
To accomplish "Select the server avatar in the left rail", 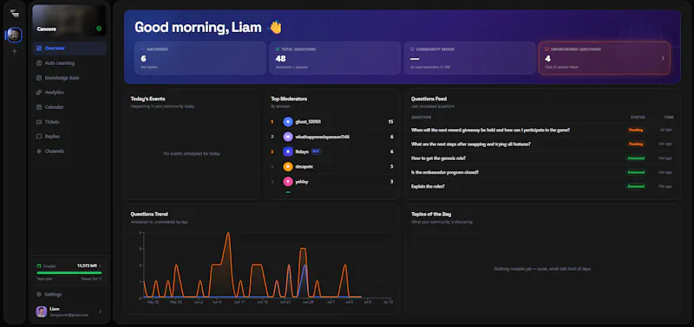I will click(x=15, y=35).
